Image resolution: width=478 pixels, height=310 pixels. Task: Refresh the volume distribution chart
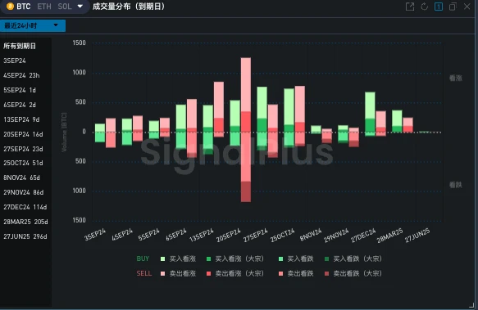point(424,7)
